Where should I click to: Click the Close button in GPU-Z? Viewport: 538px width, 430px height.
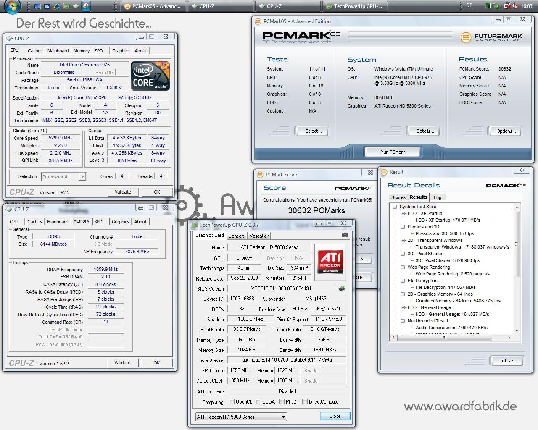click(x=335, y=416)
